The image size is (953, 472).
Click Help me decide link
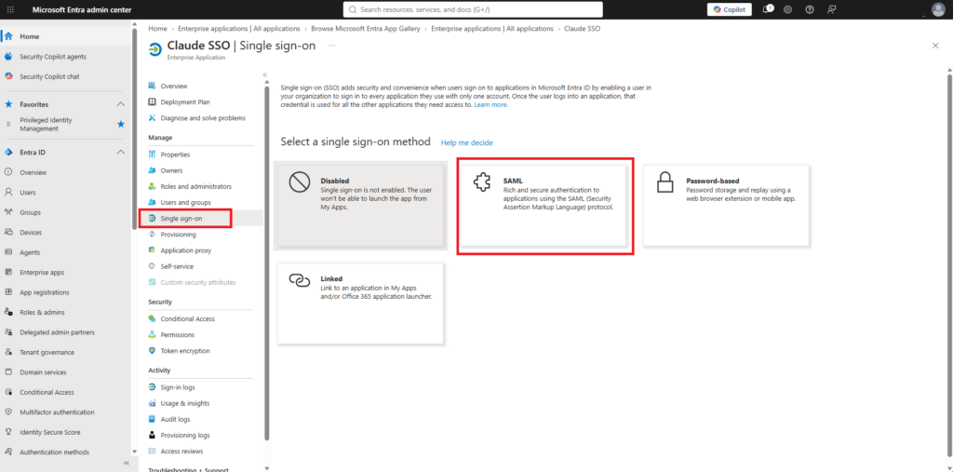(467, 142)
